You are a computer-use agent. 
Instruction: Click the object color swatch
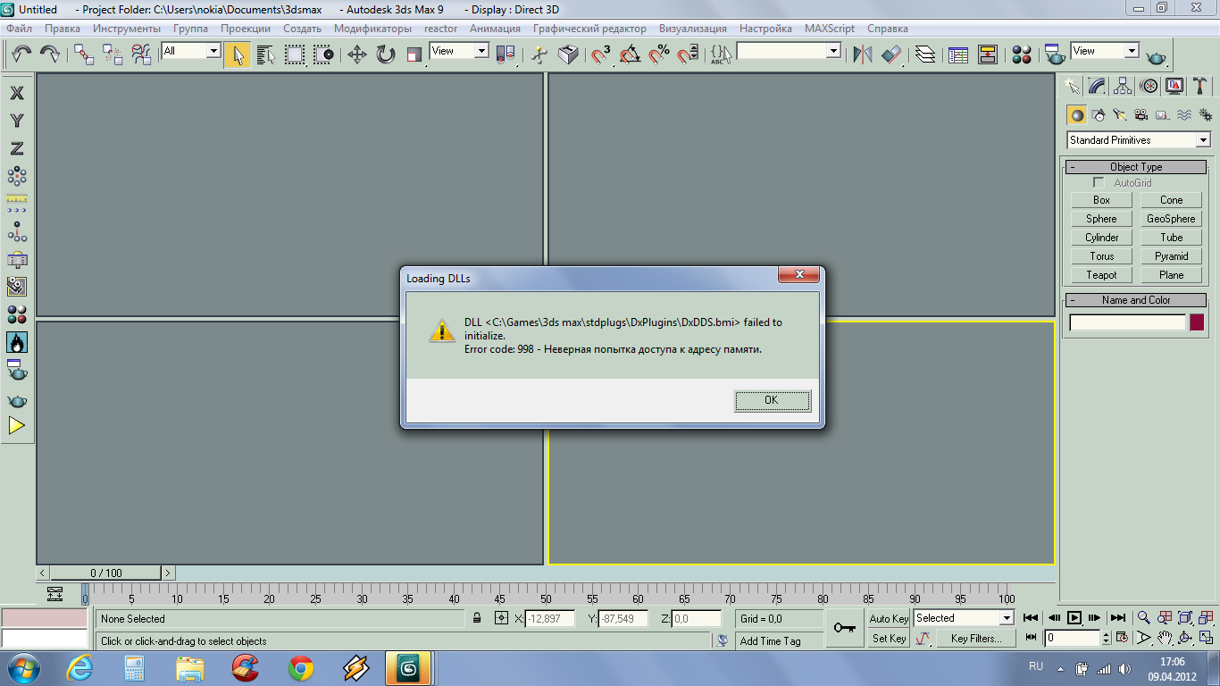pyautogui.click(x=1197, y=322)
